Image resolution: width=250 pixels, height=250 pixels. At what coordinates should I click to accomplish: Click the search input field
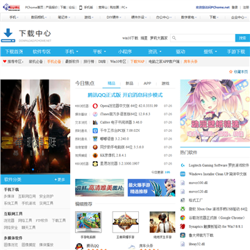pos(203,38)
